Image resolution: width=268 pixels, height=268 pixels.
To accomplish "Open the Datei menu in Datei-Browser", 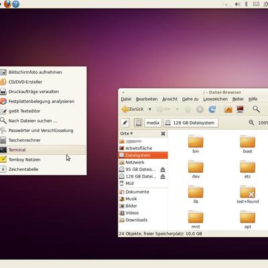I will [x=126, y=99].
